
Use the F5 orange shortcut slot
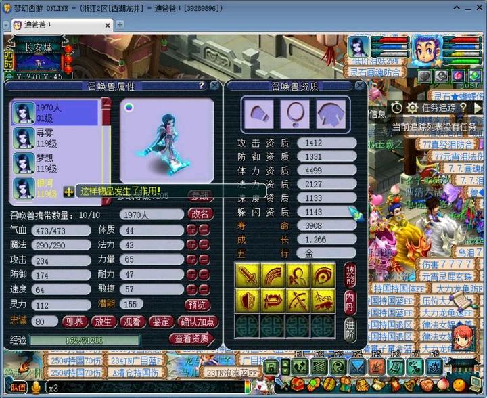click(377, 367)
